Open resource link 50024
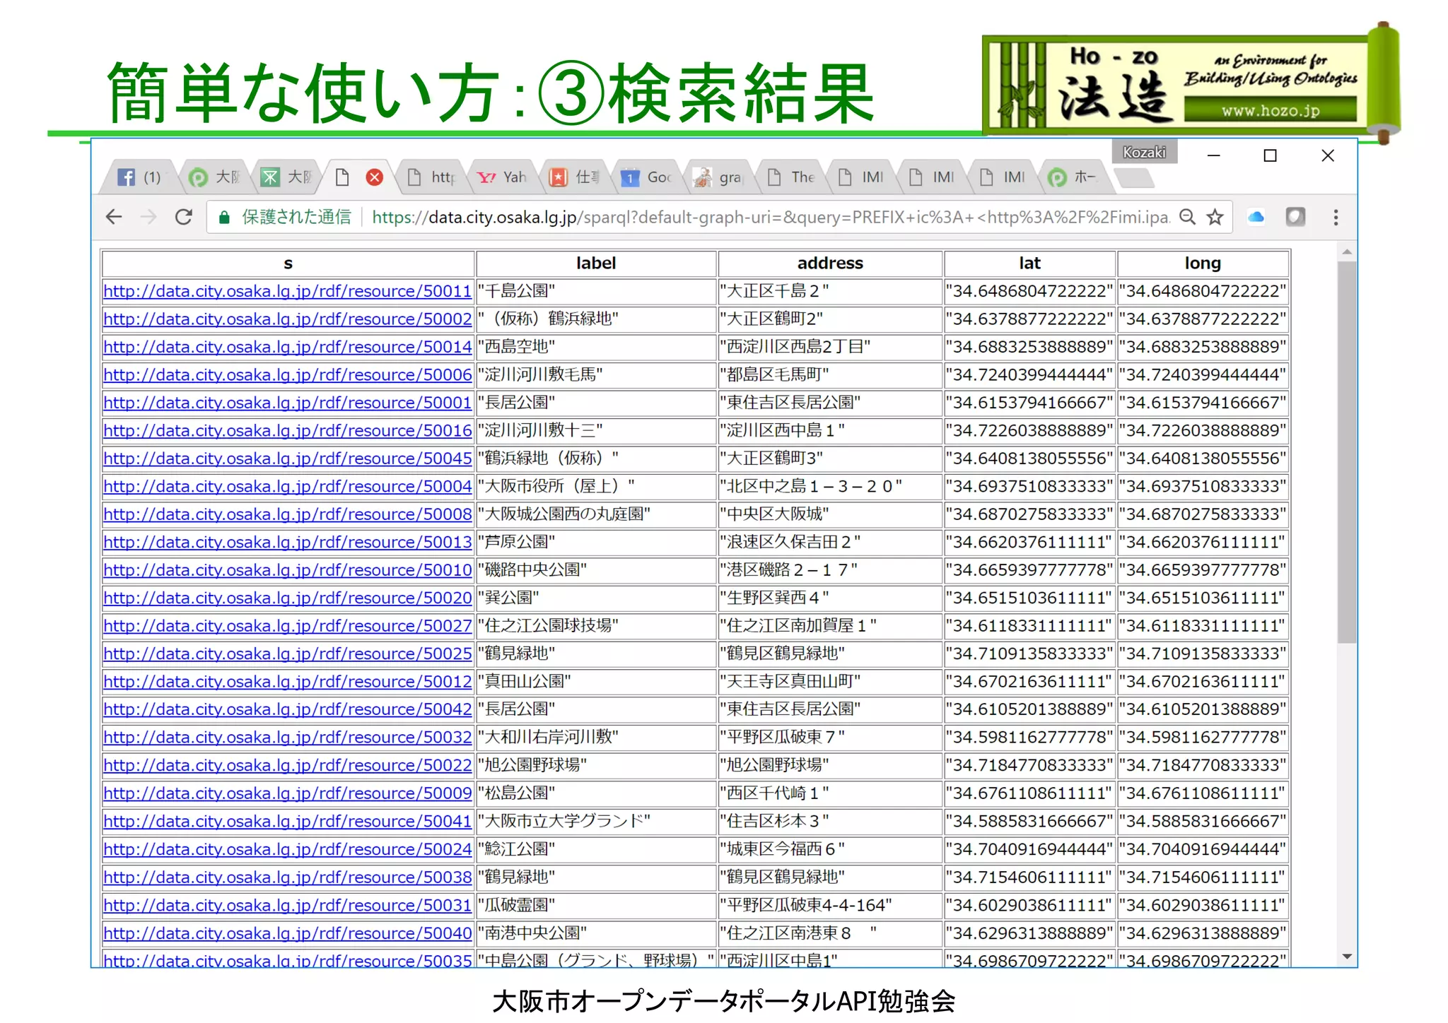The width and height of the screenshot is (1448, 1023). click(287, 849)
